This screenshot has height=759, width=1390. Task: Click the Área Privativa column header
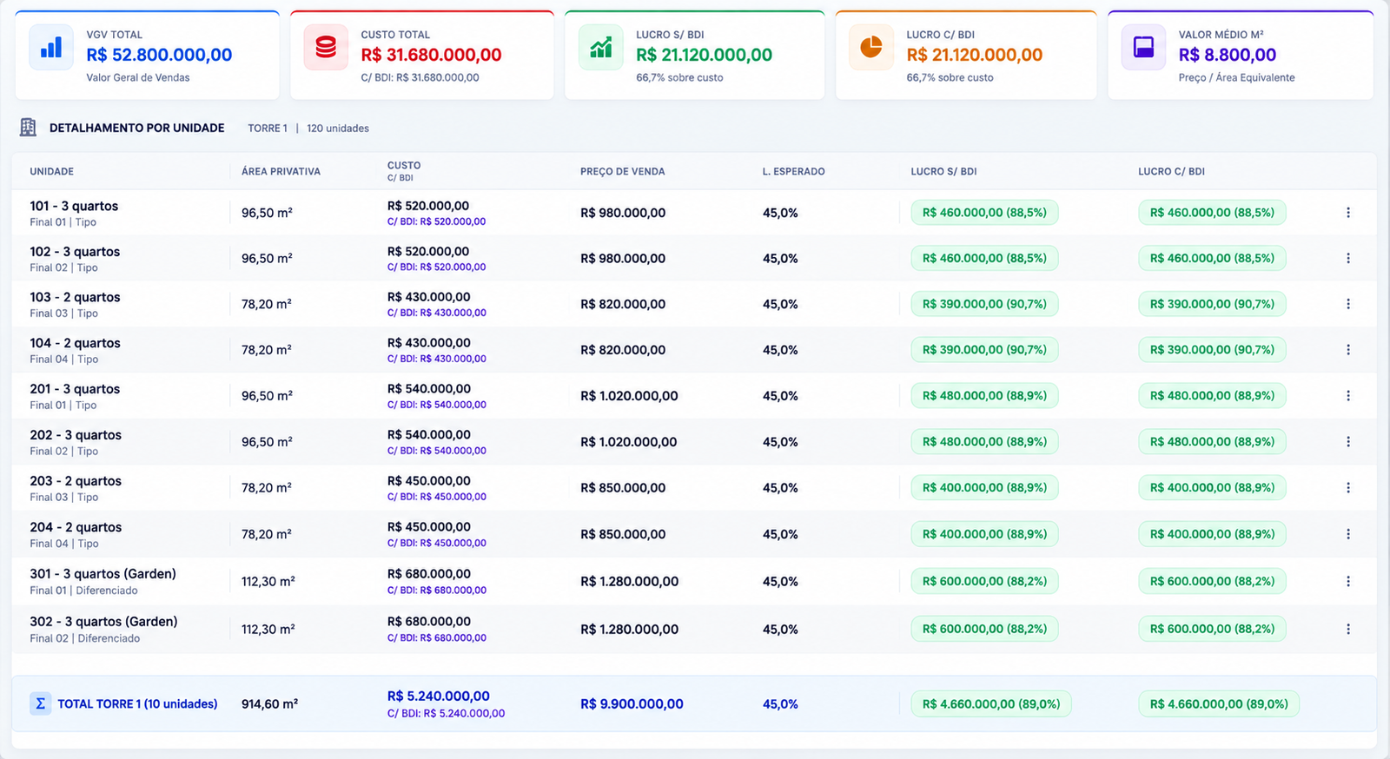(281, 172)
